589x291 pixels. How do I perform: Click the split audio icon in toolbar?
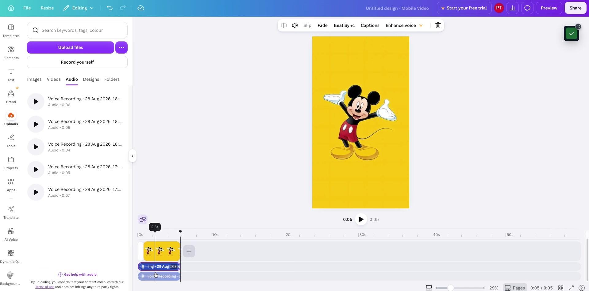tap(284, 25)
